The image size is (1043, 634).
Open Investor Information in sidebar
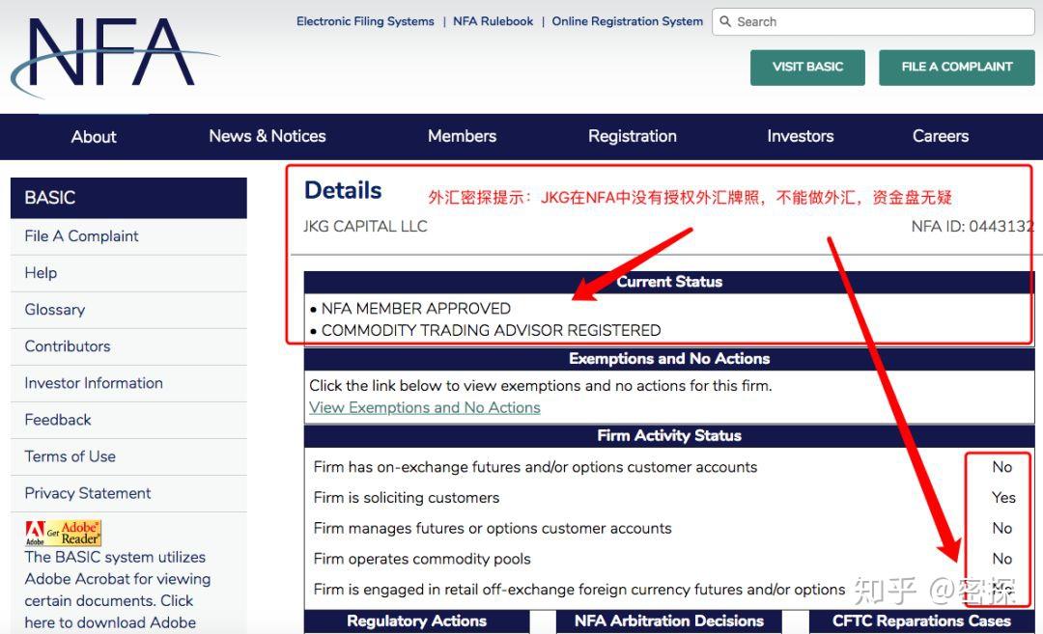coord(128,383)
